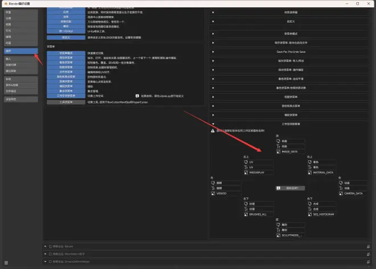Toggle the 应用 tool button
Viewport: 376px width, 269px height.
pos(66,12)
